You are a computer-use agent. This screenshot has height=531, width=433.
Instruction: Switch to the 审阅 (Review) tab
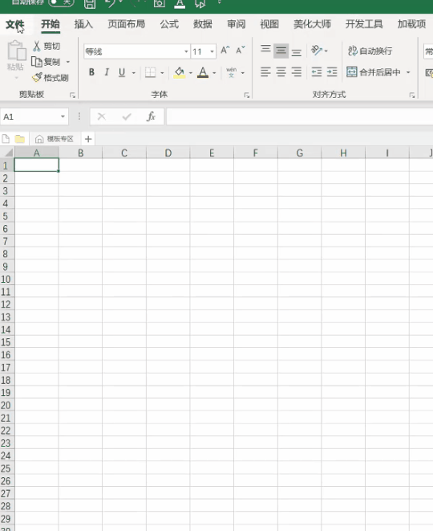coord(237,24)
